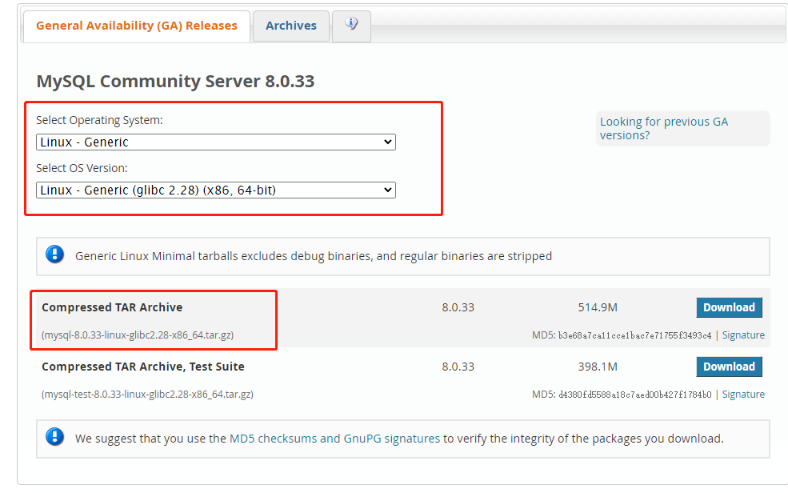The width and height of the screenshot is (788, 493).
Task: Click blue info icon beside Generic Linux Minimal note
Action: coord(54,255)
